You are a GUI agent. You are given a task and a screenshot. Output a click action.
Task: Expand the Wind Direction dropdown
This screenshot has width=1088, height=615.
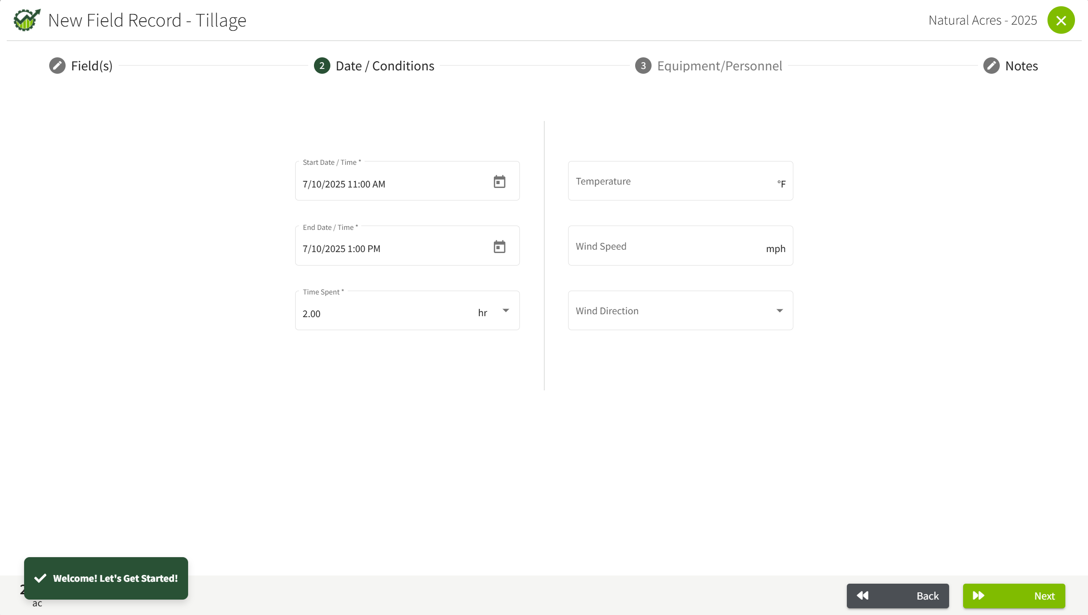680,310
